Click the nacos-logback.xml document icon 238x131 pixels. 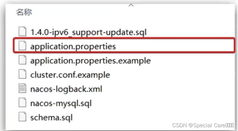22,88
